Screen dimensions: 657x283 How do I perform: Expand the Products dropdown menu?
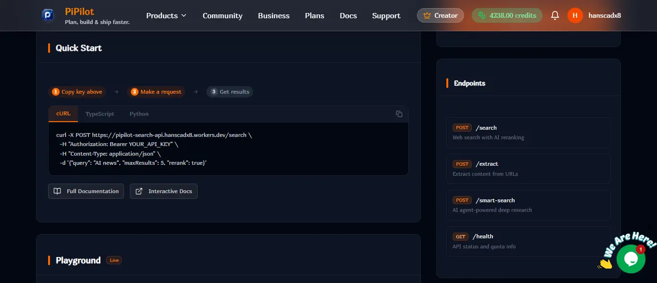pyautogui.click(x=166, y=15)
